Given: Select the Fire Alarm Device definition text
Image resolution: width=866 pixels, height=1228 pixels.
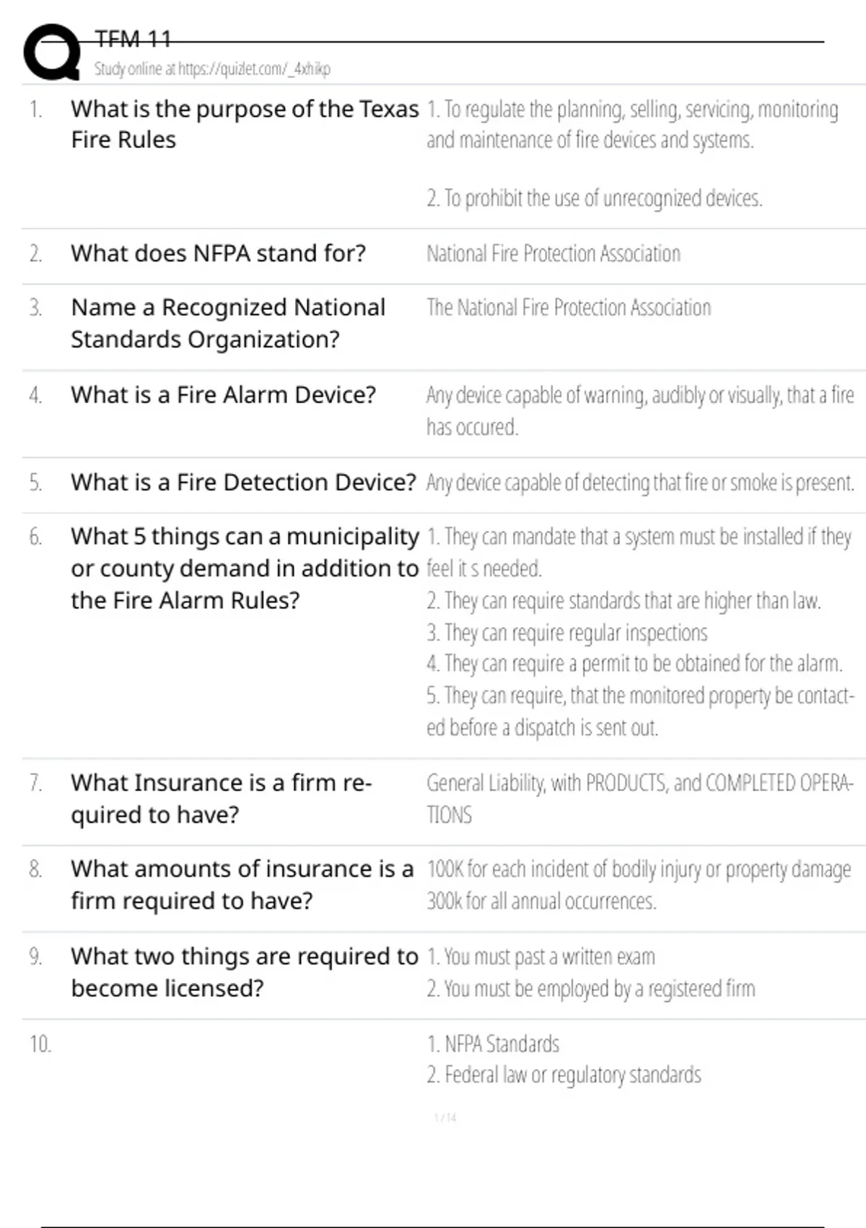Looking at the screenshot, I should (639, 411).
